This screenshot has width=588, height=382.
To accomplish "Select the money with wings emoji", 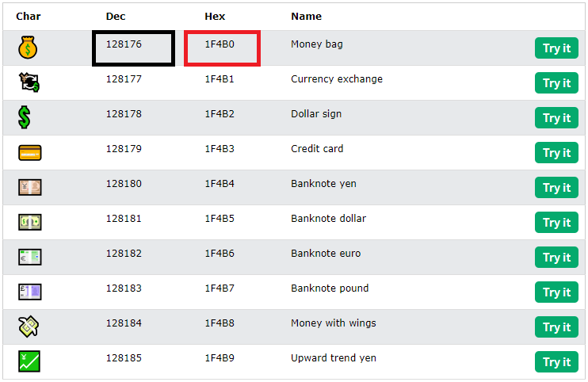I will coord(29,327).
